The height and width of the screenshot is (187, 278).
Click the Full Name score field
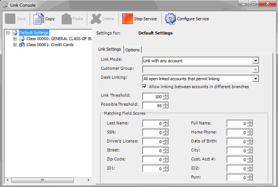tap(237, 124)
